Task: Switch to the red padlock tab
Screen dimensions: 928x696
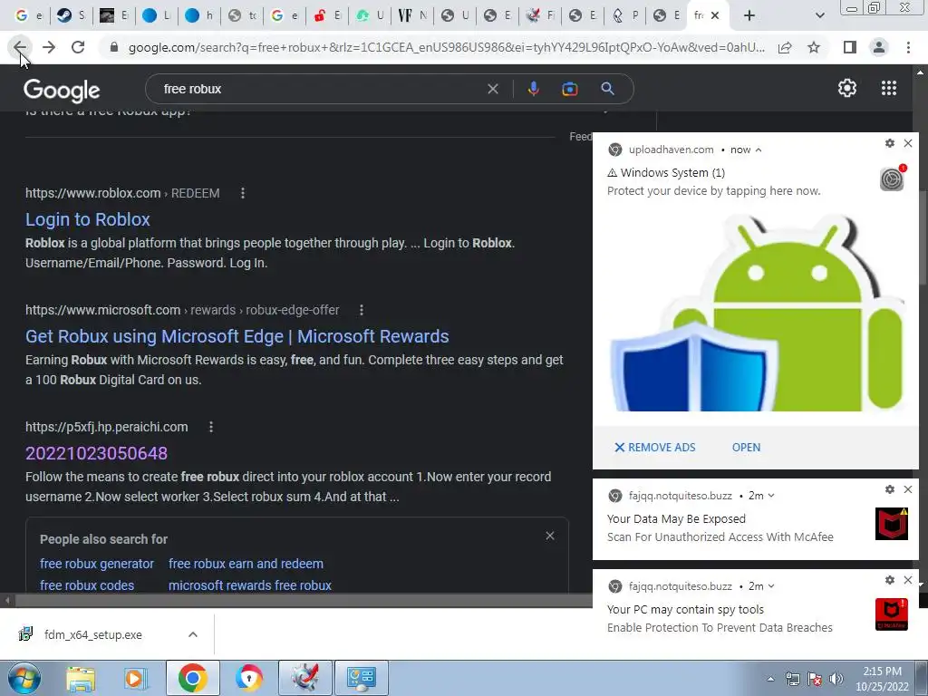Action: point(326,15)
